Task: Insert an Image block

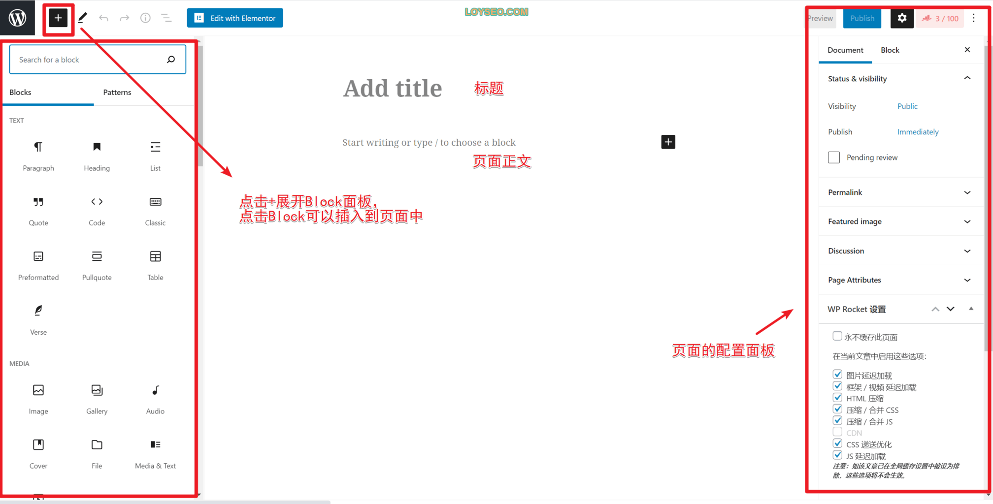Action: [38, 399]
